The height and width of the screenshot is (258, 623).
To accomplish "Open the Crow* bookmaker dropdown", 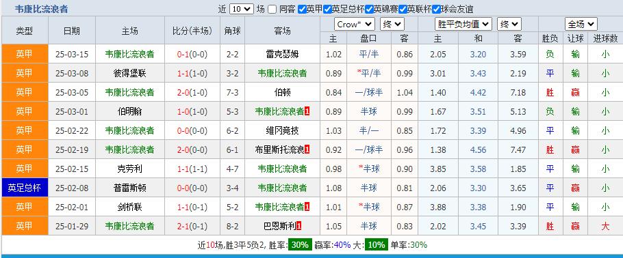I will [x=354, y=24].
